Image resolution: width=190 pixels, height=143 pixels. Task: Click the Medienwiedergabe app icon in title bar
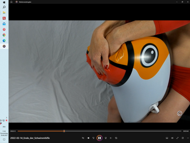17,2
